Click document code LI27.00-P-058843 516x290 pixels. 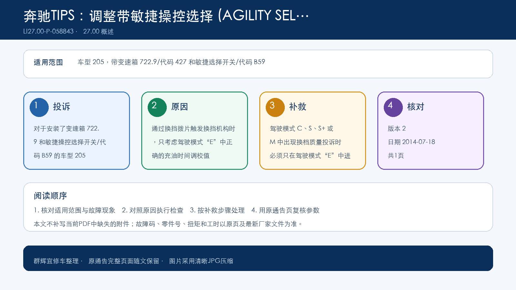point(48,32)
